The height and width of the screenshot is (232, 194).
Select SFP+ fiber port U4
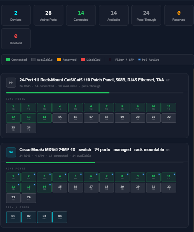coord(60,217)
